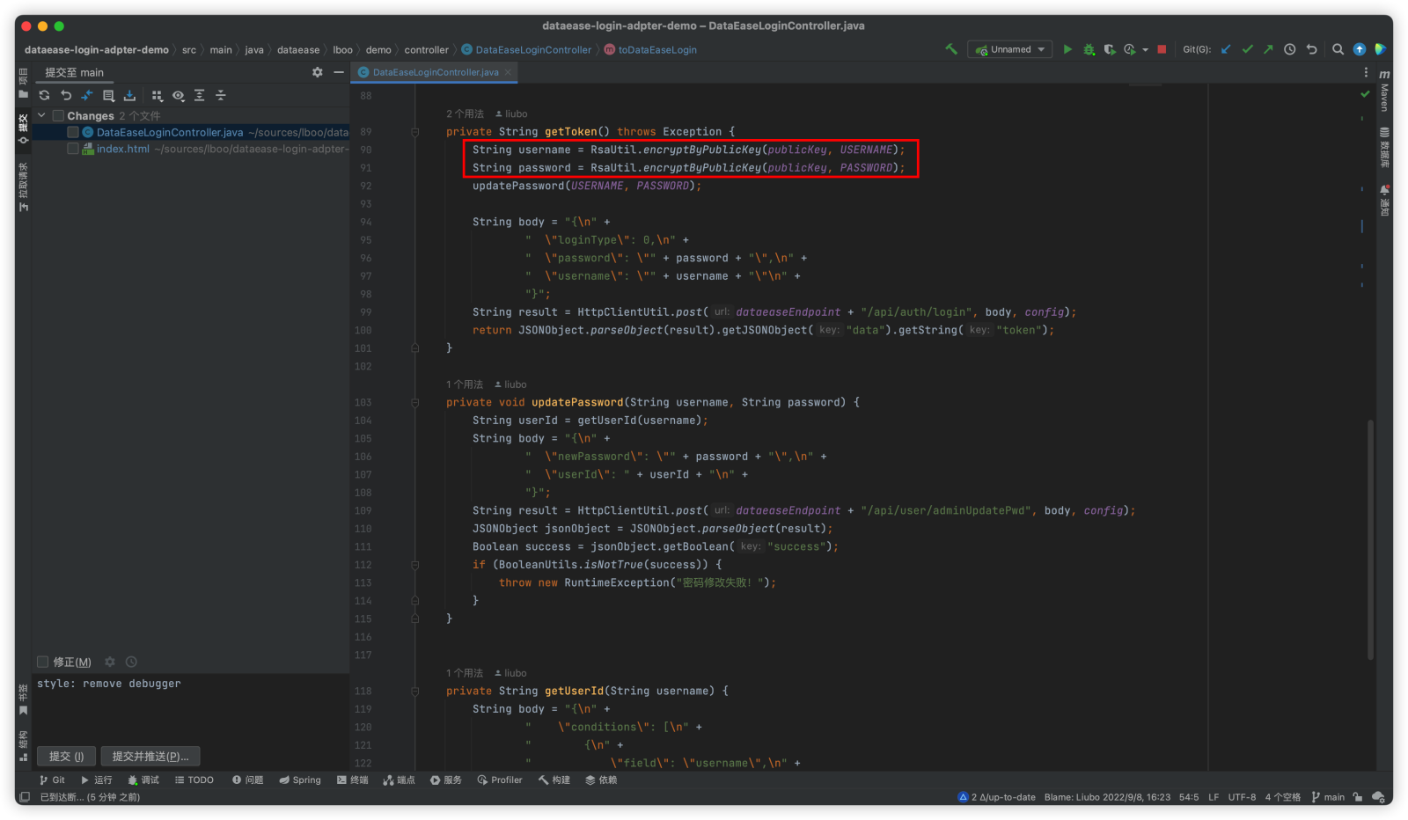Viewport: 1408px width, 820px height.
Task: Show Git history using the clock icon
Action: (x=1290, y=49)
